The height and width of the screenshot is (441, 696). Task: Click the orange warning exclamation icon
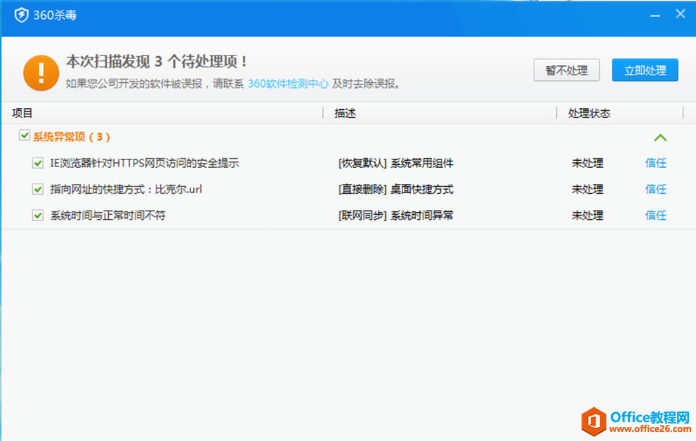tap(41, 73)
